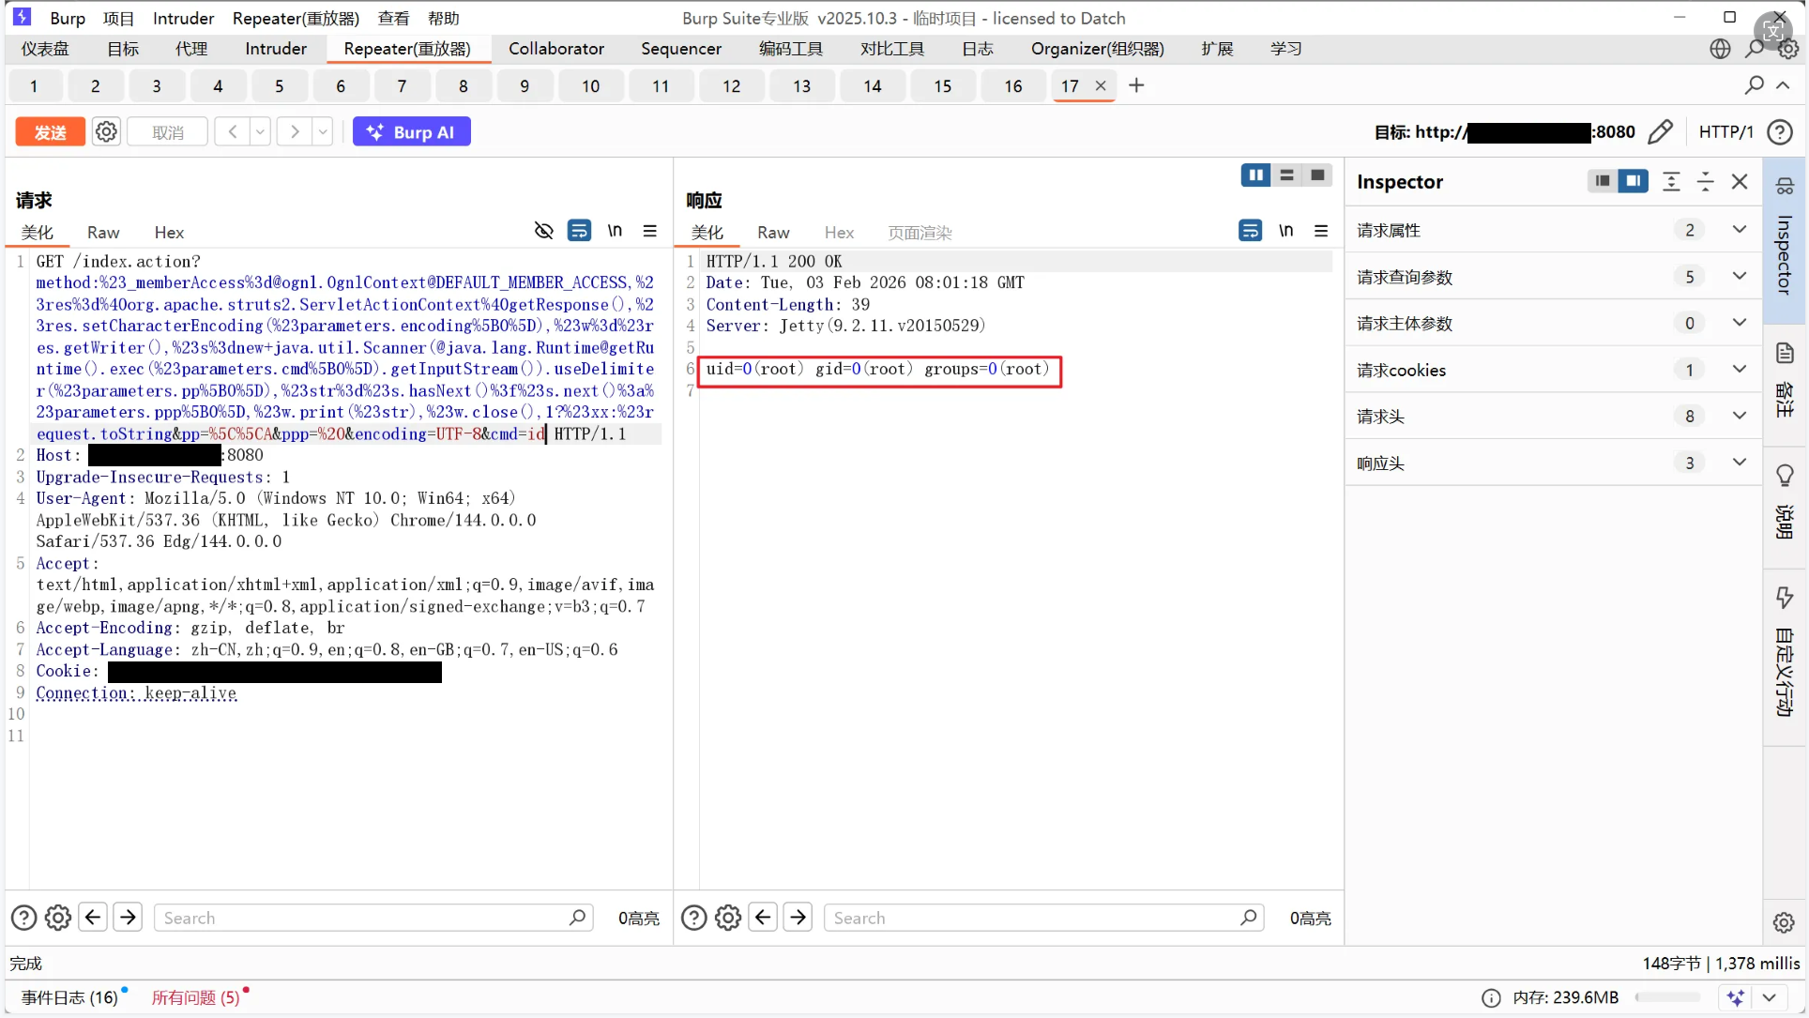Viewport: 1809px width, 1018px height.
Task: Open response search help icon
Action: click(694, 918)
